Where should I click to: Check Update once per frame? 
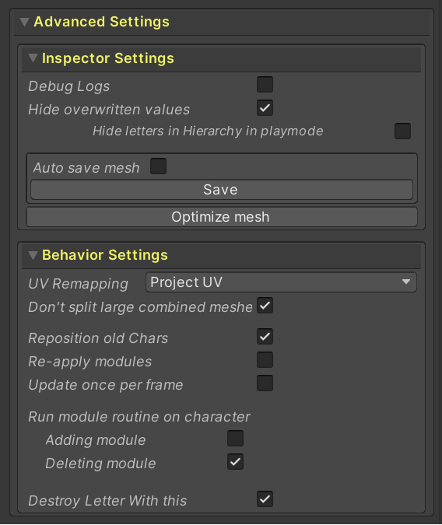(265, 383)
